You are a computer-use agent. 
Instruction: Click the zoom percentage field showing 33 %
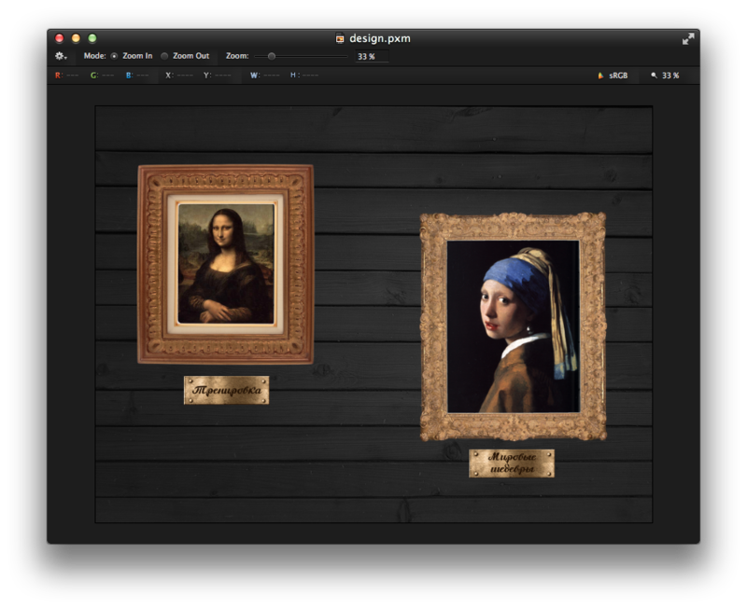point(372,57)
